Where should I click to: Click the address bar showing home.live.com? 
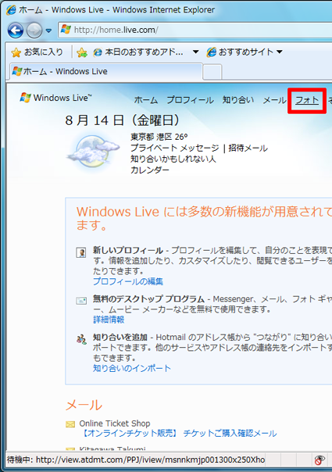point(195,30)
